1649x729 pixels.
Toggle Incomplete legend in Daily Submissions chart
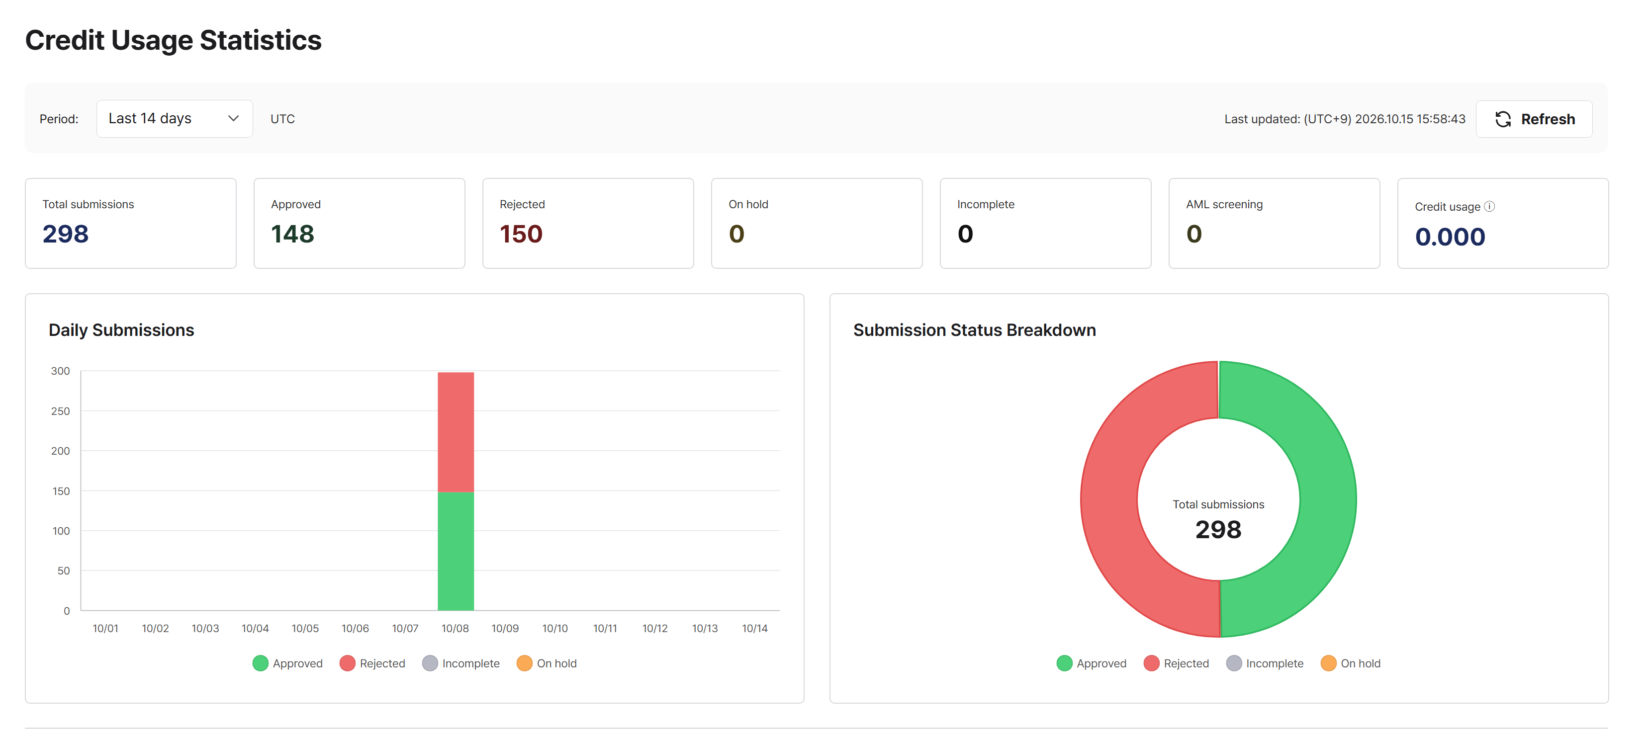[461, 663]
